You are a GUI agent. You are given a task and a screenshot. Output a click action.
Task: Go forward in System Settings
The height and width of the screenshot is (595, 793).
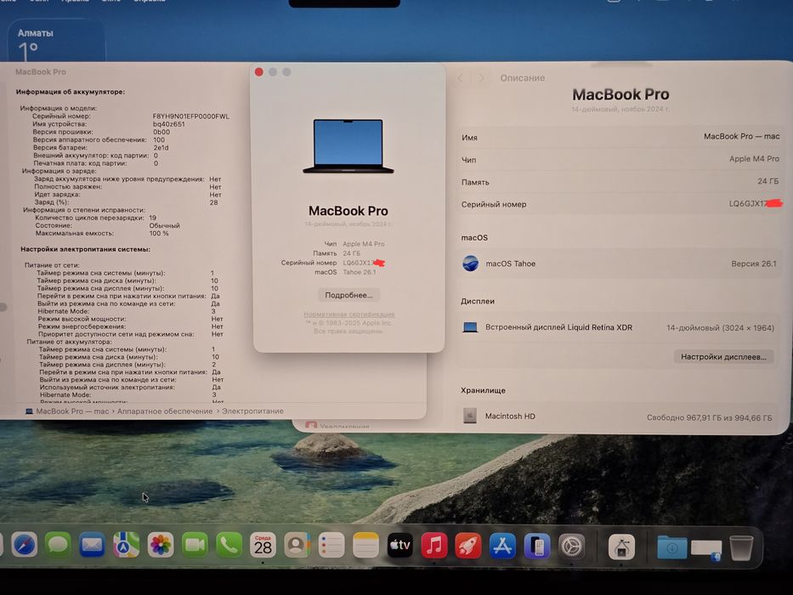coord(481,78)
